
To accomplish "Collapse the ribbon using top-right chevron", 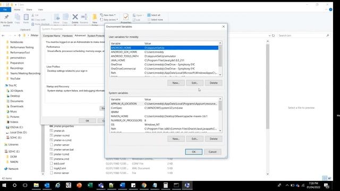I will 326,10.
